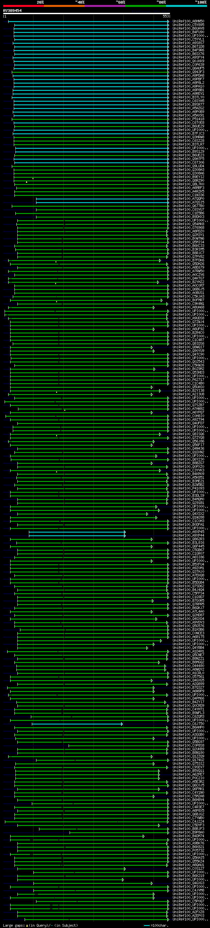Select the UniRef100_A7QSI5 label
Screen dimensions: 210x928
point(188,202)
